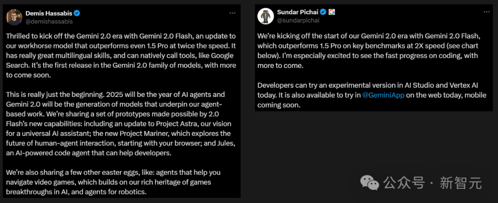The width and height of the screenshot is (498, 203).
Task: Visit the @sundarpichai handle
Action: 298,20
